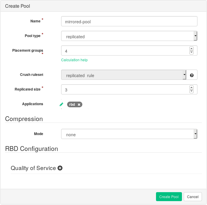Cancel the pool creation
The width and height of the screenshot is (207, 205).
[193, 197]
